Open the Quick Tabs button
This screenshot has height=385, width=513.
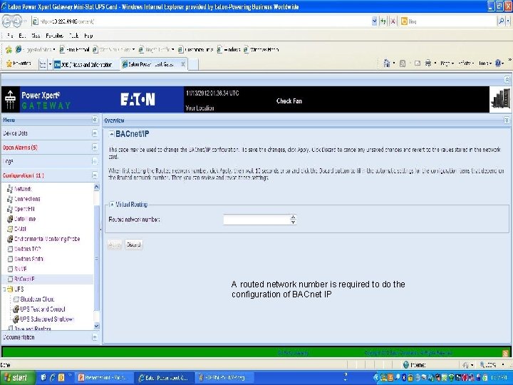[x=43, y=64]
